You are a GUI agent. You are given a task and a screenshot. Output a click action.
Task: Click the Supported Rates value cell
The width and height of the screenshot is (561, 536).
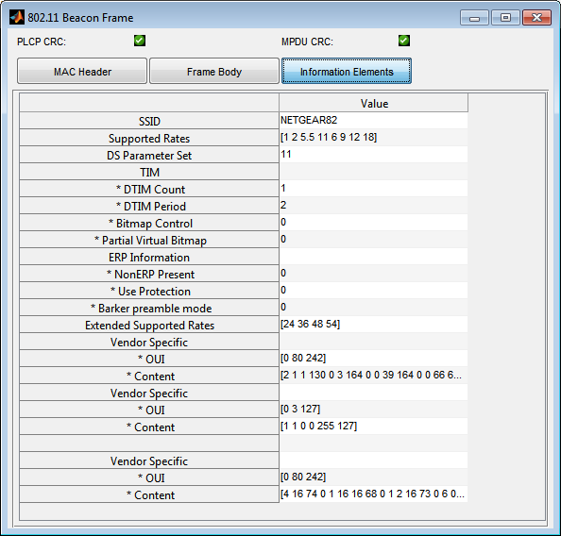click(373, 138)
